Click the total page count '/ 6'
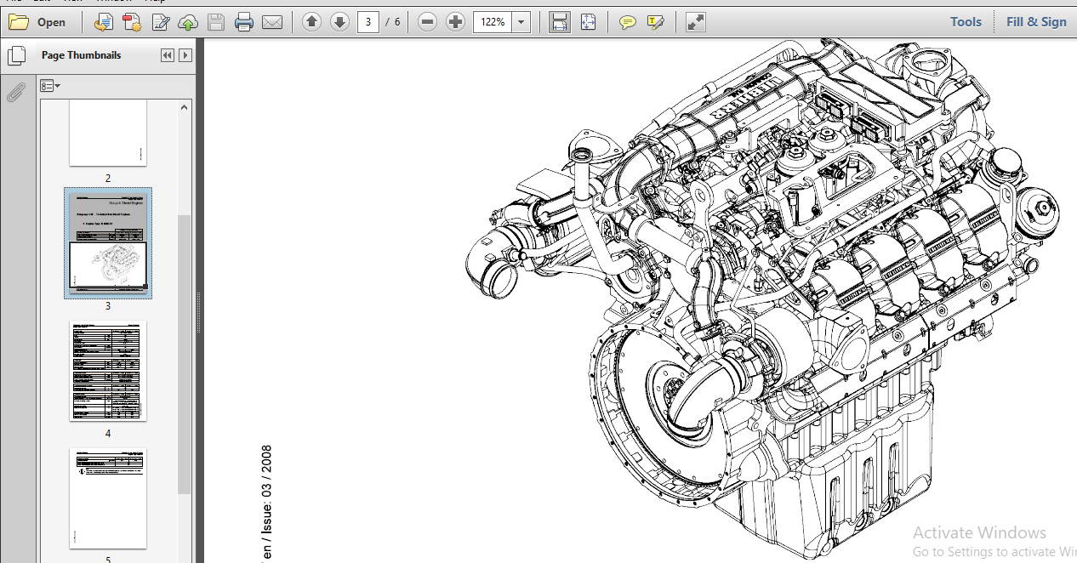This screenshot has width=1077, height=563. point(392,22)
